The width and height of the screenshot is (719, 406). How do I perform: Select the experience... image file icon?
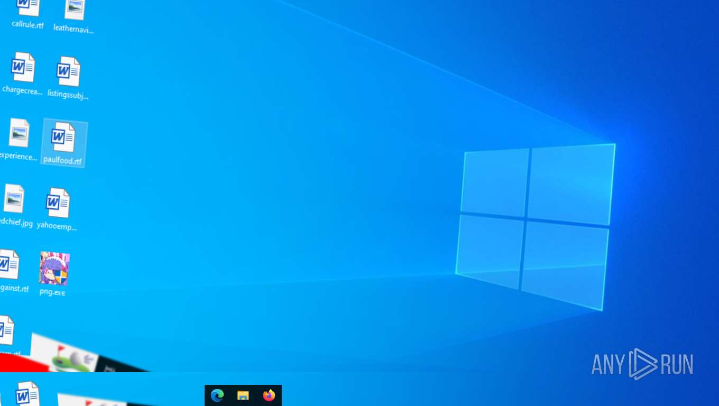click(x=19, y=133)
